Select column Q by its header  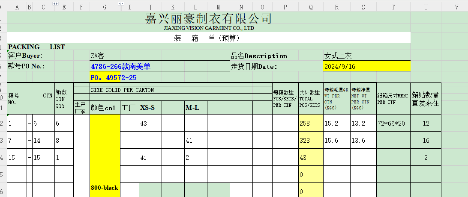click(x=311, y=7)
